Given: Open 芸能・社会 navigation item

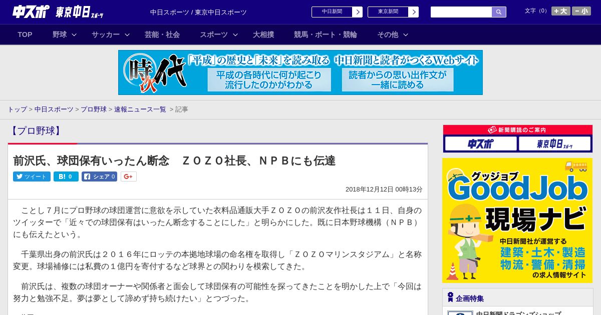Looking at the screenshot, I should (x=162, y=34).
